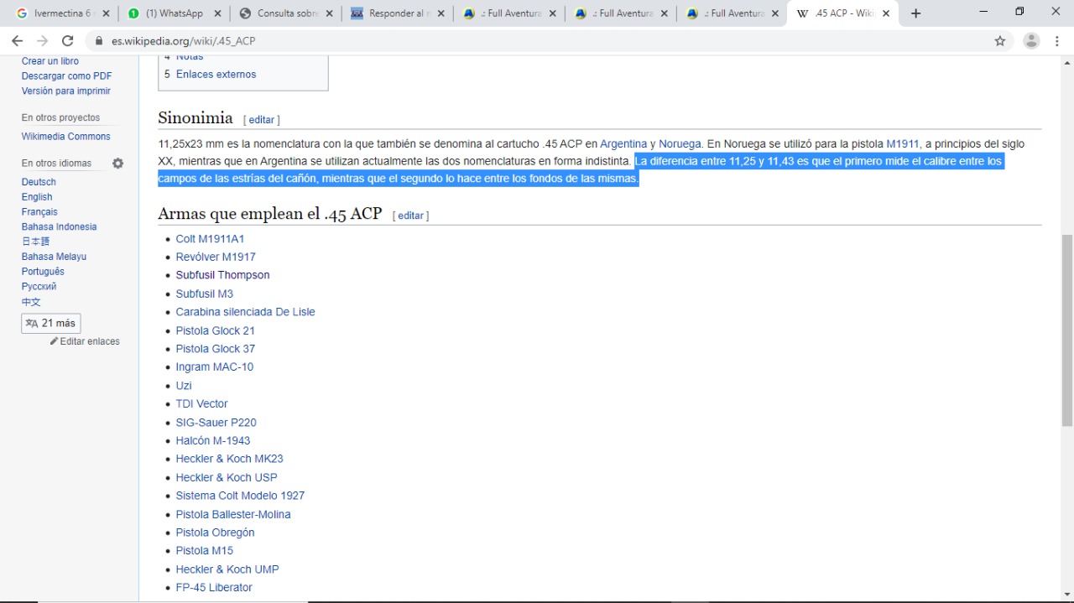The width and height of the screenshot is (1074, 603).
Task: Open Halcón M-1943 article
Action: [x=213, y=441]
